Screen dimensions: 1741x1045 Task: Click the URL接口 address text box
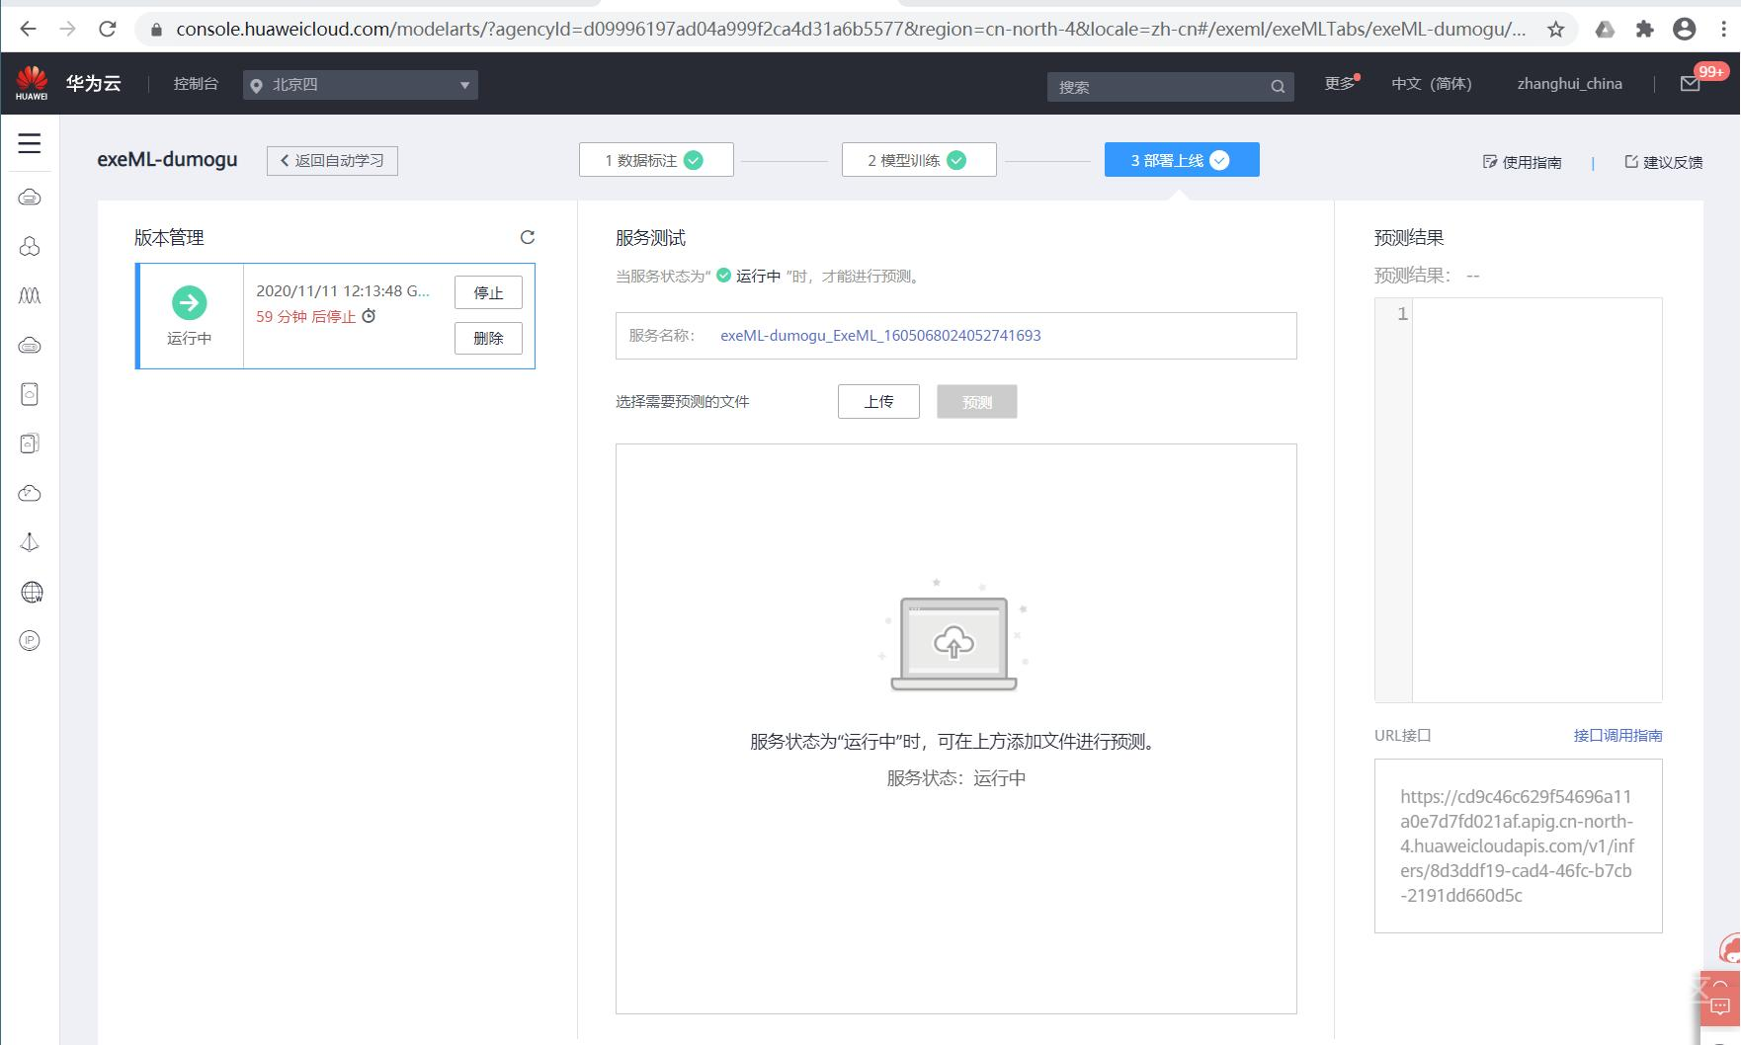(1518, 845)
